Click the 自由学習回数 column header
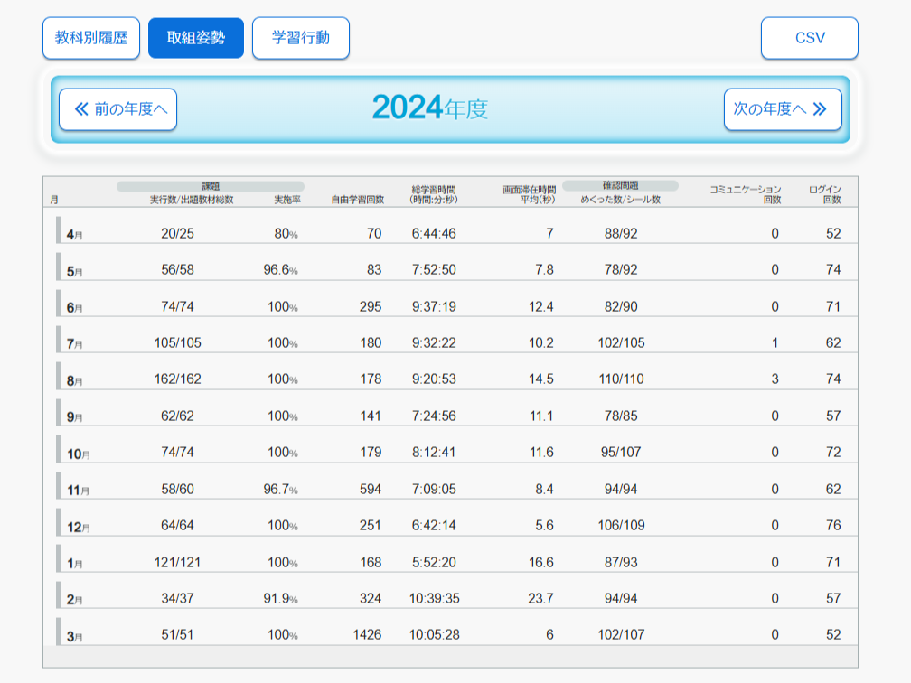Image resolution: width=911 pixels, height=683 pixels. 357,200
